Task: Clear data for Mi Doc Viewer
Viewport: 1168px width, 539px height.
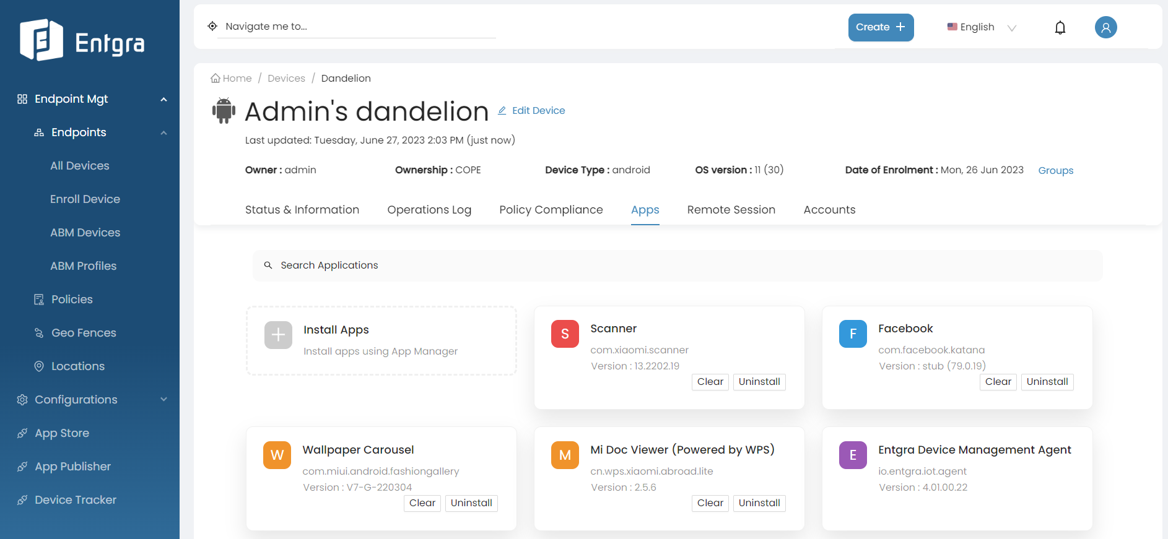Action: pyautogui.click(x=710, y=503)
